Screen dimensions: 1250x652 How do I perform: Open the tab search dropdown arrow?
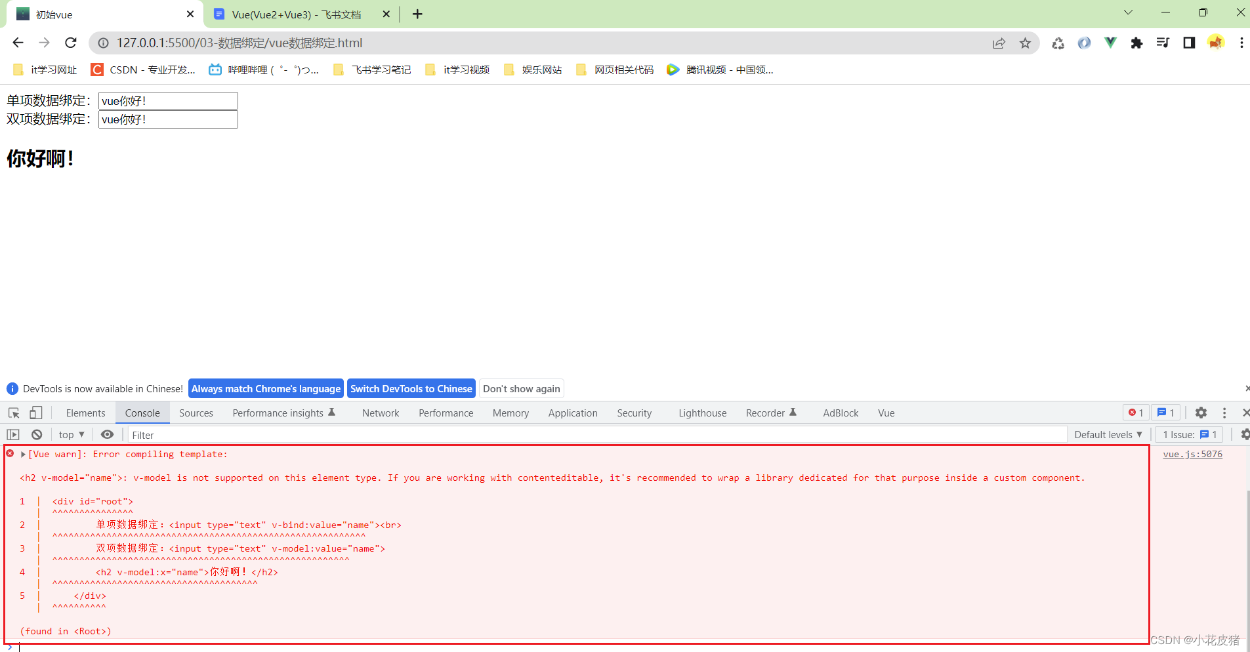click(x=1129, y=12)
